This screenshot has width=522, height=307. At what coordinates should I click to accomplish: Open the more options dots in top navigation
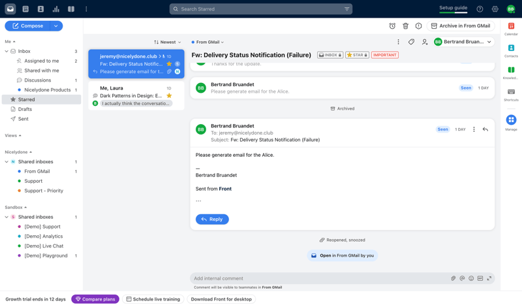[86, 9]
